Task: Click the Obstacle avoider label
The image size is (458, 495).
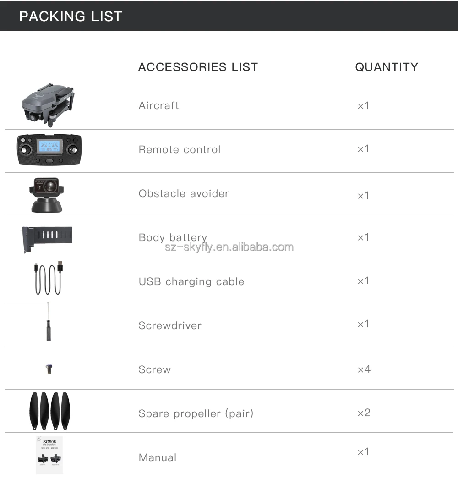Action: coord(184,193)
